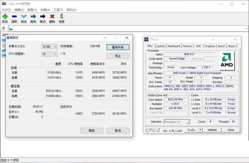Click the 7-Zip title bar app icon
The width and height of the screenshot is (249, 163).
click(4, 3)
